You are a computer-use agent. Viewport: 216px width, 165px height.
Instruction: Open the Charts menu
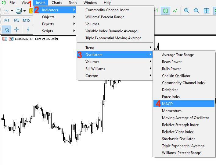click(x=57, y=3)
